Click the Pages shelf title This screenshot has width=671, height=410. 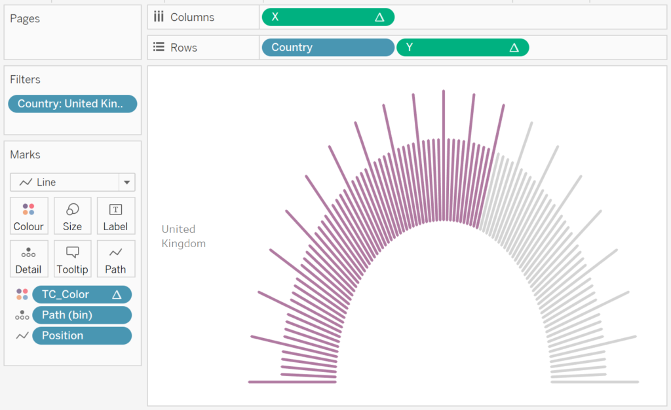25,19
